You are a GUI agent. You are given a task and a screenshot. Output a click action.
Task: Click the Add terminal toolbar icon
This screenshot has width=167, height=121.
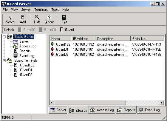[23, 17]
